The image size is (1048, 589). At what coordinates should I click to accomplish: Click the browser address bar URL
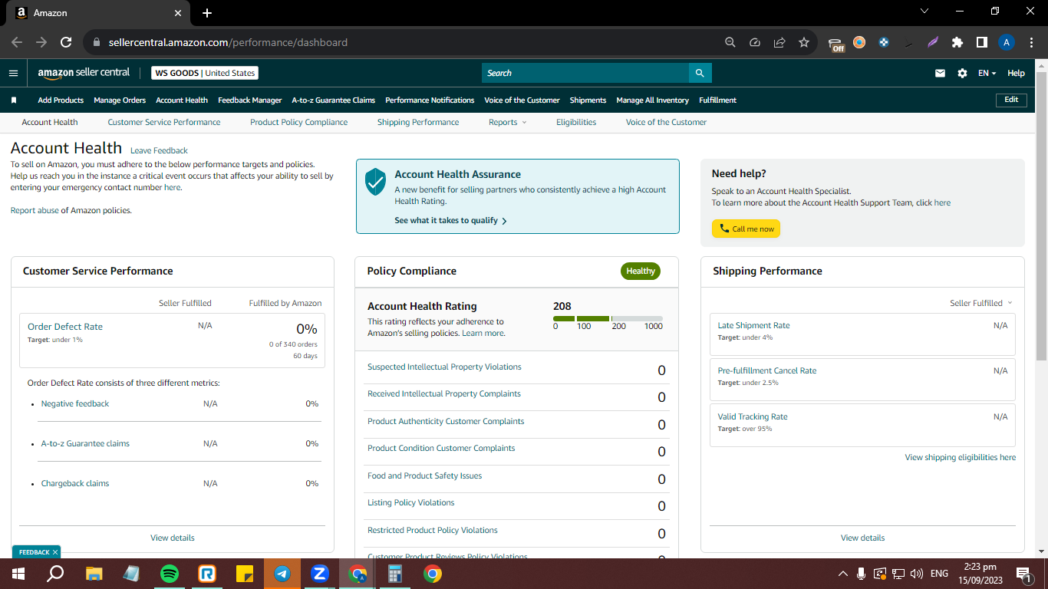(229, 42)
